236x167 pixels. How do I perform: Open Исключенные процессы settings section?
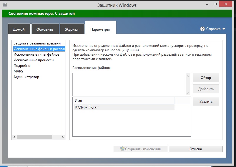pos(34,60)
